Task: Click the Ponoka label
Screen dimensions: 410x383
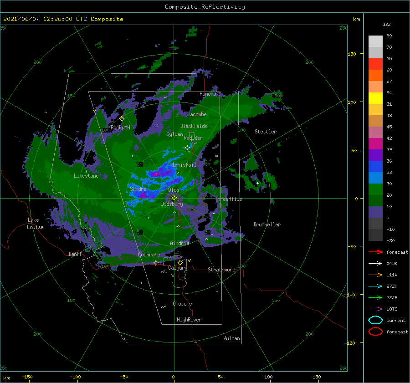Action: click(x=208, y=94)
